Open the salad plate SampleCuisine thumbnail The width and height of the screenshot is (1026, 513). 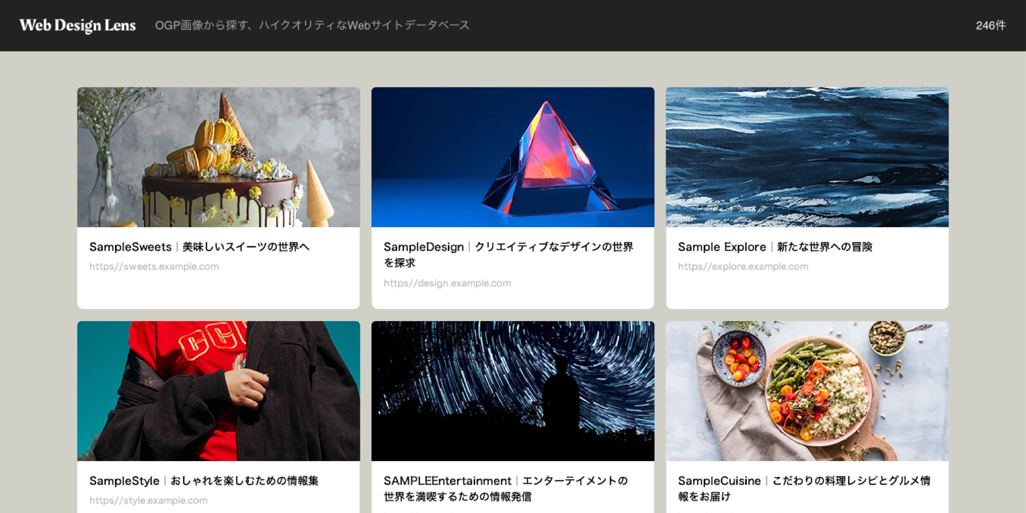coord(807,391)
